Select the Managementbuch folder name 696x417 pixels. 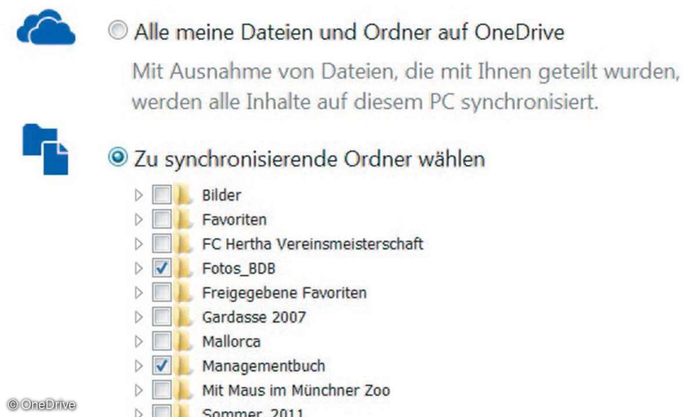(263, 366)
